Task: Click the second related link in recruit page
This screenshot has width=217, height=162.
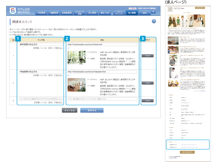Action: [189, 147]
